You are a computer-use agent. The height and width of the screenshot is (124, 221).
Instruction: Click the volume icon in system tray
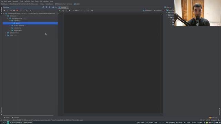(220, 123)
